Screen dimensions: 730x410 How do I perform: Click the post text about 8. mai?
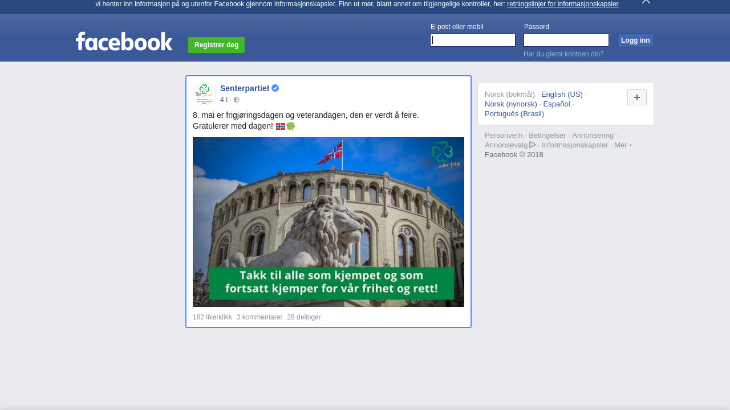(306, 121)
